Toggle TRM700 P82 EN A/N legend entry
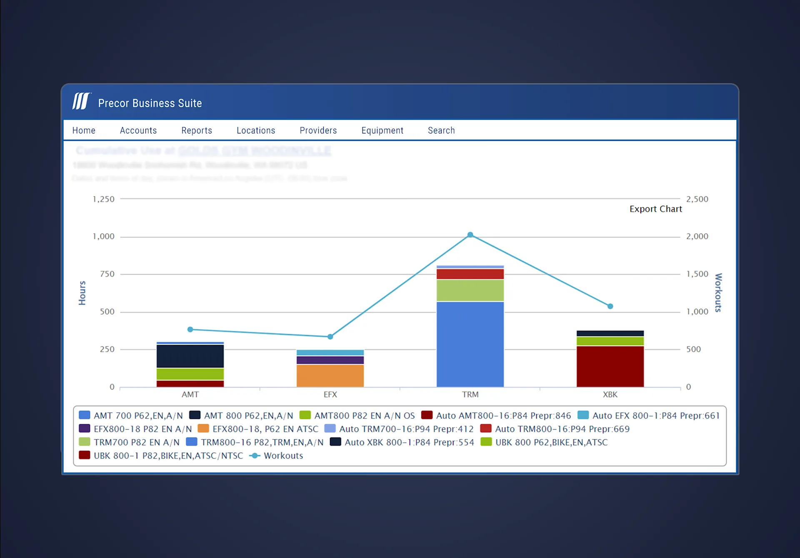Screen dimensions: 800x558 (129, 442)
